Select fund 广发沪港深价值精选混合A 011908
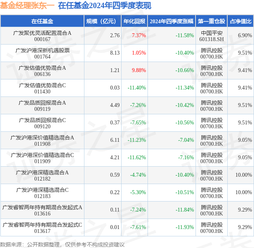Viewport: 254px width, 248px height. [42, 141]
